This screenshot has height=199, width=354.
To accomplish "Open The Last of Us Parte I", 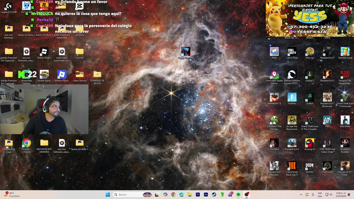I will (345, 169).
